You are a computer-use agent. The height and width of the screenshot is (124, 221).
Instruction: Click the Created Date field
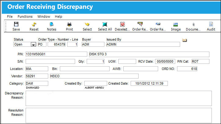tap(149, 83)
